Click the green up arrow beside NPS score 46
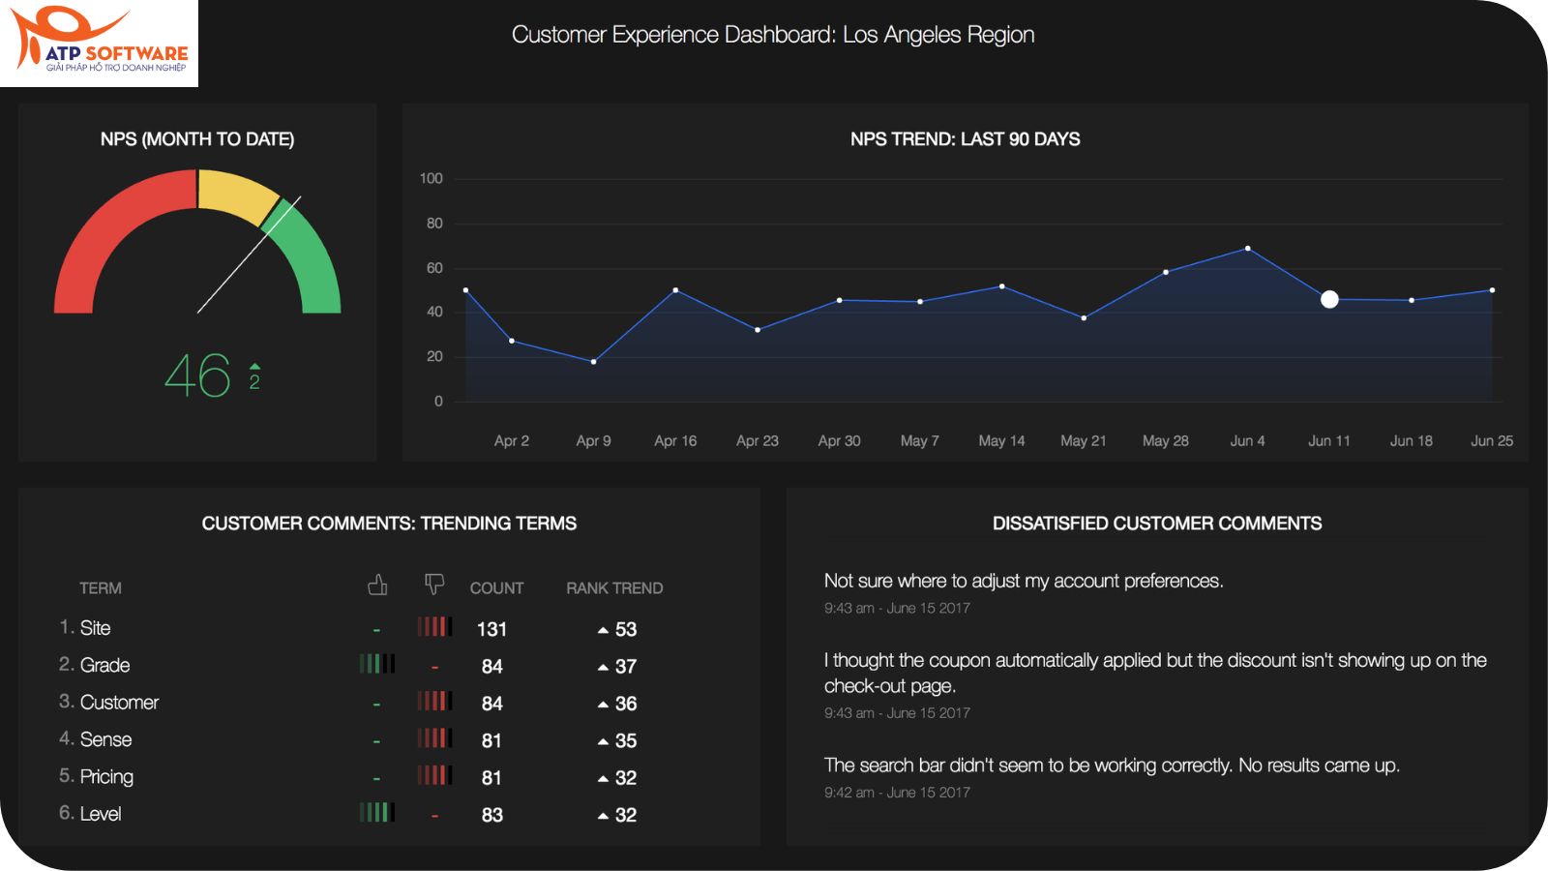Viewport: 1548px width, 871px height. tap(254, 367)
